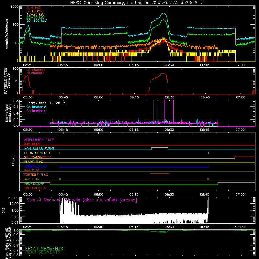This screenshot has height=259, width=259.
Task: Click the GAP FLAG label
Action: point(32,144)
